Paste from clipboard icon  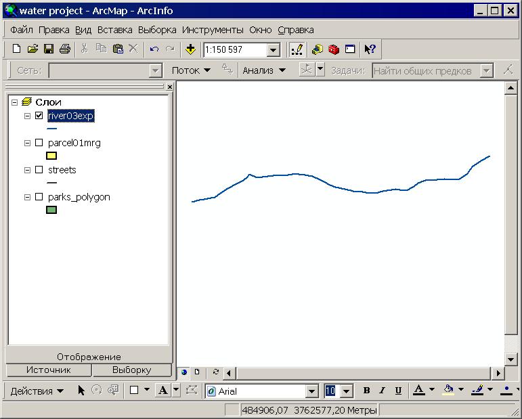(118, 49)
